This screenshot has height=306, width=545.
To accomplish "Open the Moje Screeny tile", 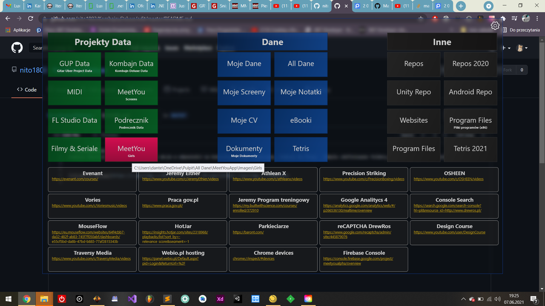I will coord(244,93).
